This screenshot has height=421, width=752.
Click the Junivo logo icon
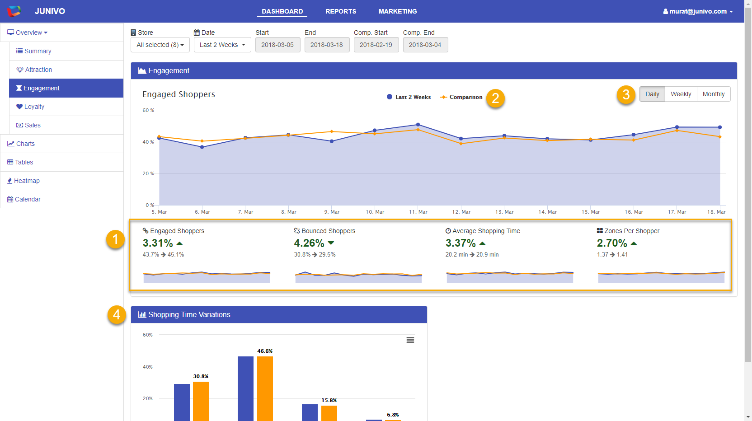click(x=14, y=11)
